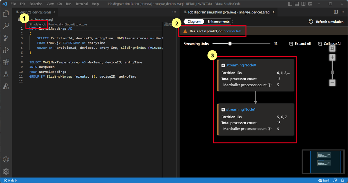Click the fit-to-screen icon above zoom slider
This screenshot has height=183, width=348.
(x=332, y=48)
